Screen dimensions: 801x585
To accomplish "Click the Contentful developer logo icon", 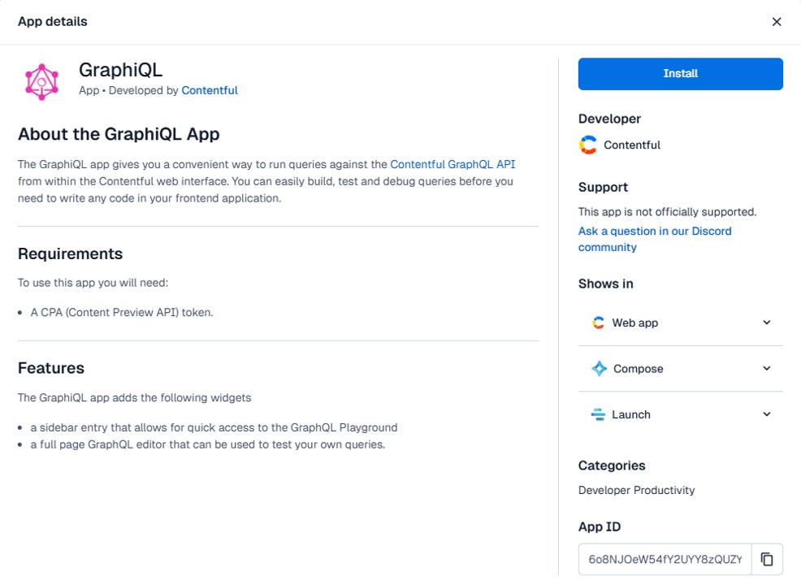I will pyautogui.click(x=588, y=145).
